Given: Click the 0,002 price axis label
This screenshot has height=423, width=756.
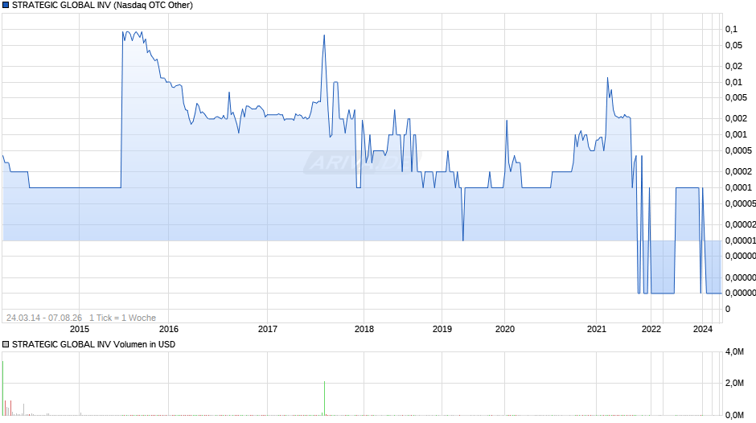Looking at the screenshot, I should pos(736,118).
